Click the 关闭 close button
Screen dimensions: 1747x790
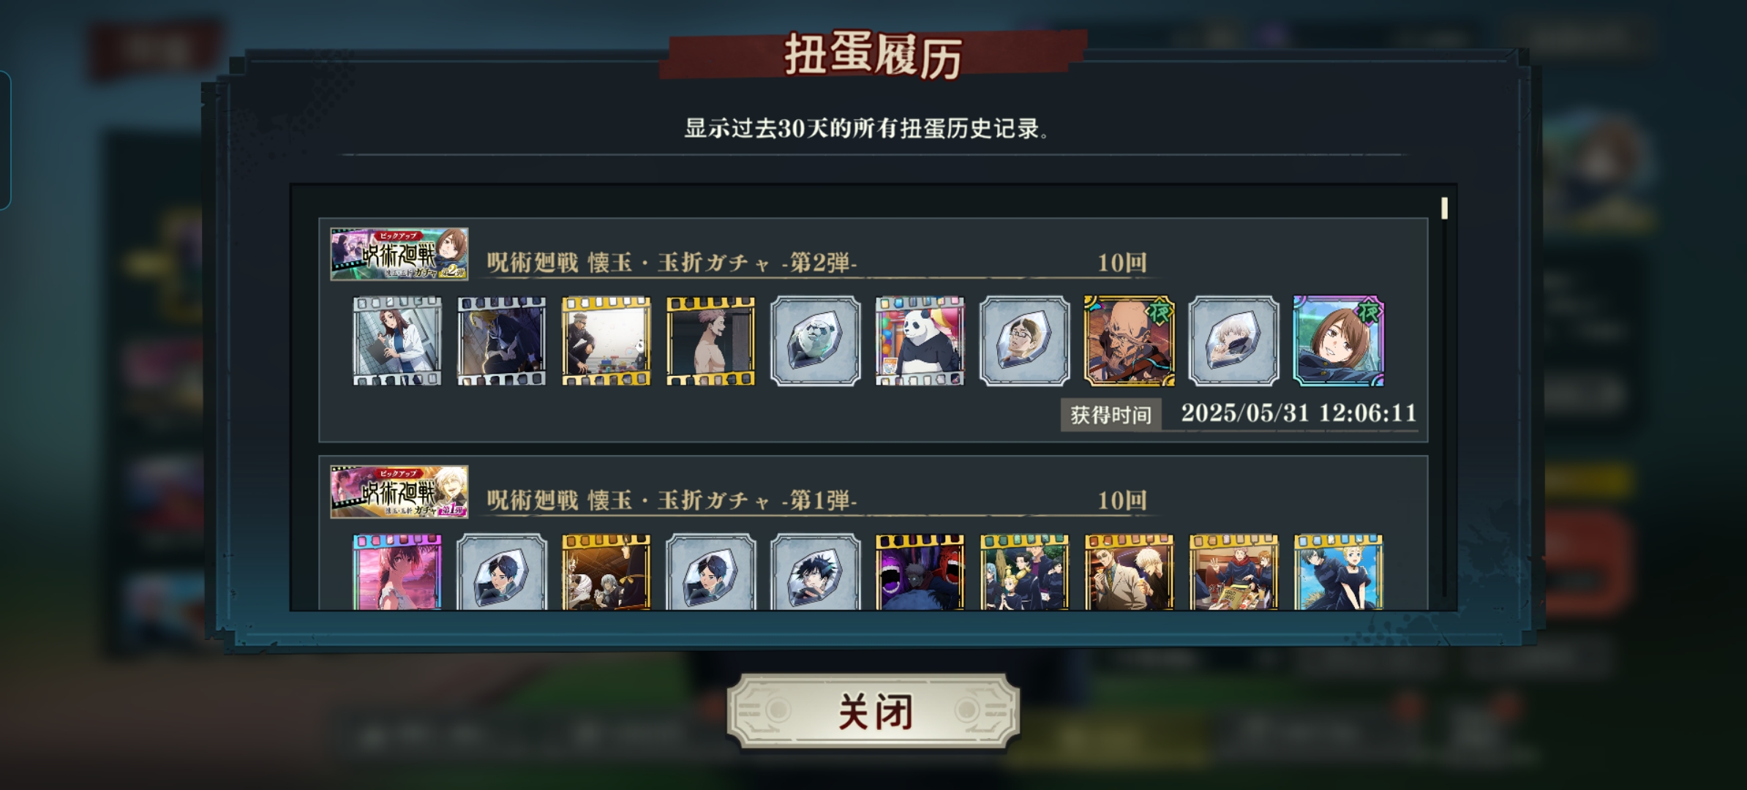[873, 711]
